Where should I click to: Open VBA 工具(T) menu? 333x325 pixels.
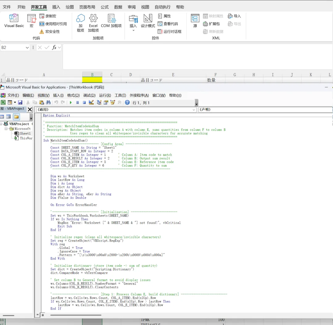coord(120,95)
